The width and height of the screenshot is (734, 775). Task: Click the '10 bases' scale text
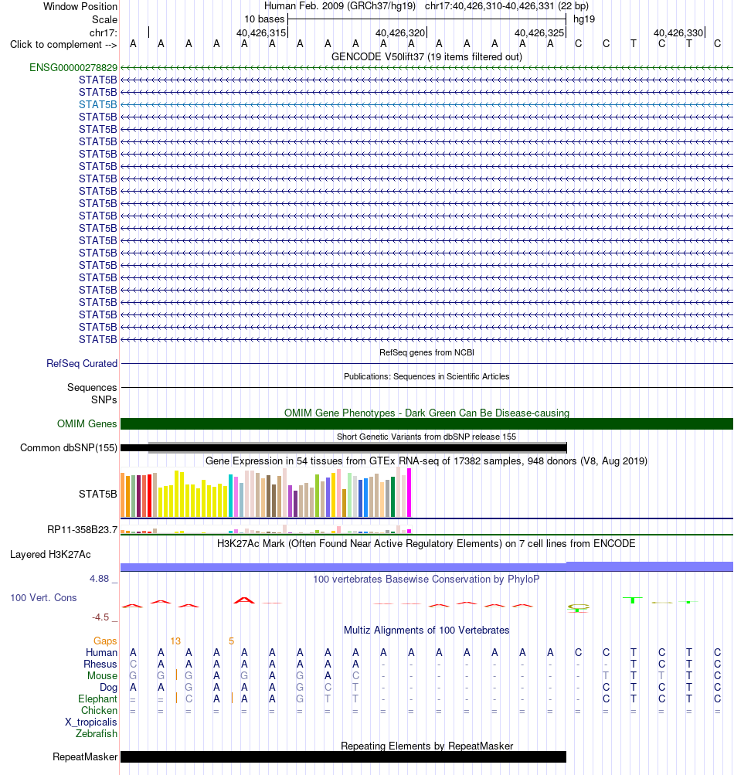264,19
